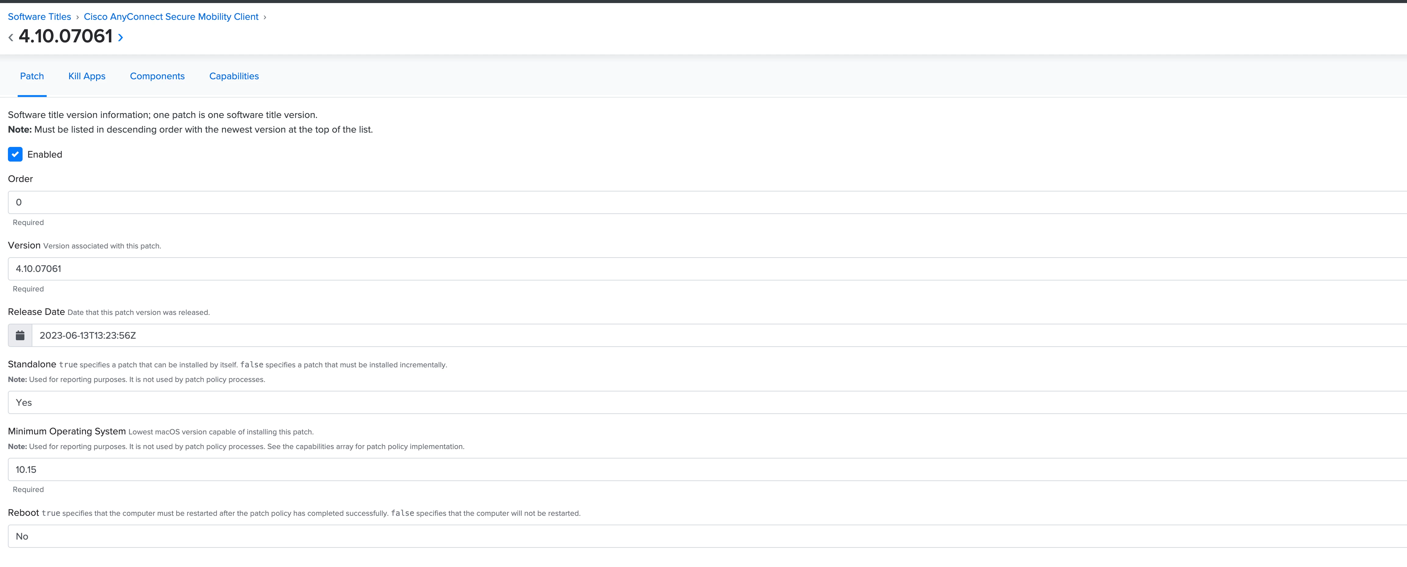This screenshot has height=567, width=1407.
Task: Edit the Version field 4.10.07061
Action: point(707,269)
